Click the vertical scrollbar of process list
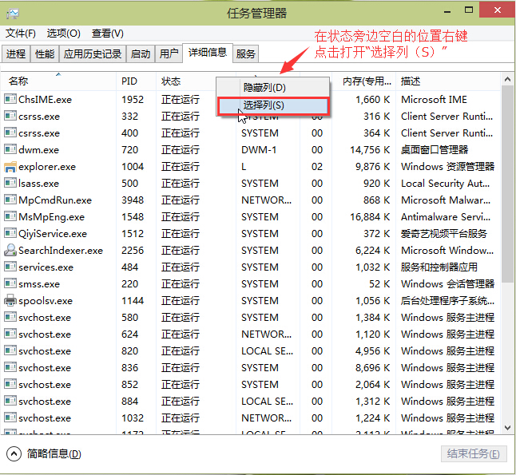516x475 pixels. (x=507, y=239)
